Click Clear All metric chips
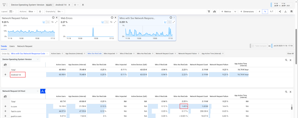 pos(290,54)
